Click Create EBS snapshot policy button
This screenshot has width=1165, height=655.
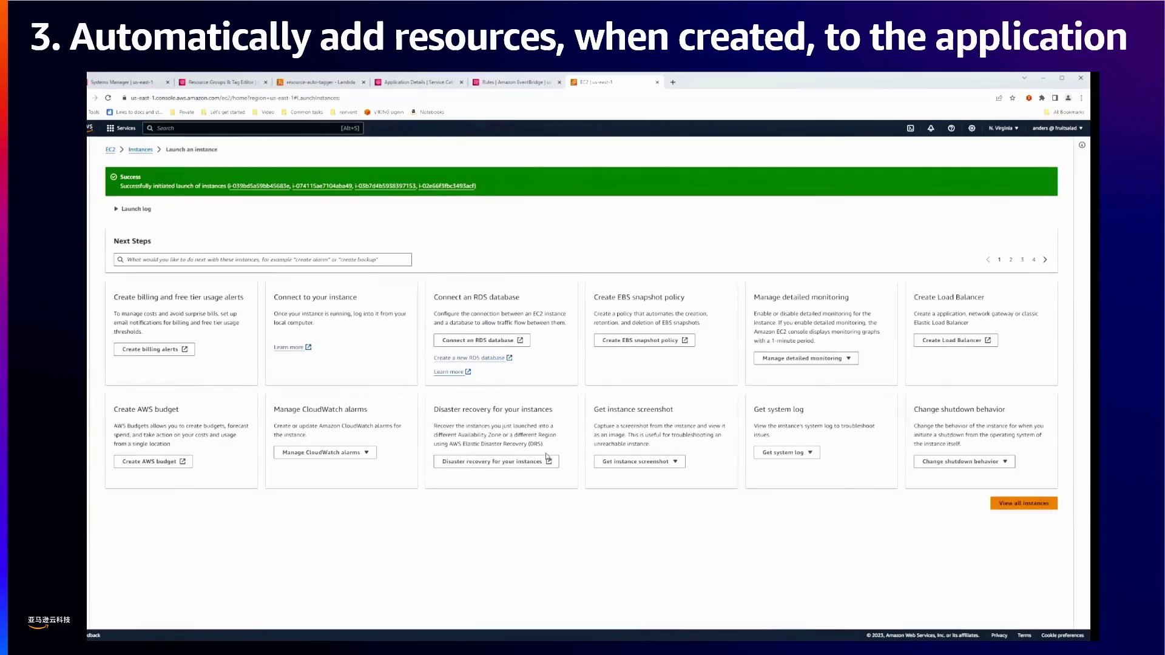pyautogui.click(x=644, y=340)
